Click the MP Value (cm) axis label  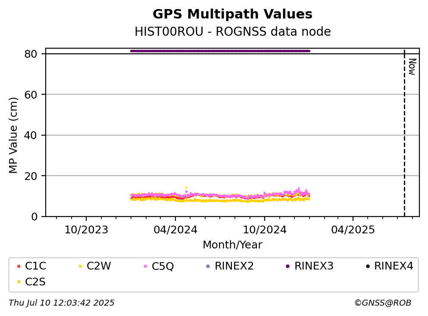(13, 135)
